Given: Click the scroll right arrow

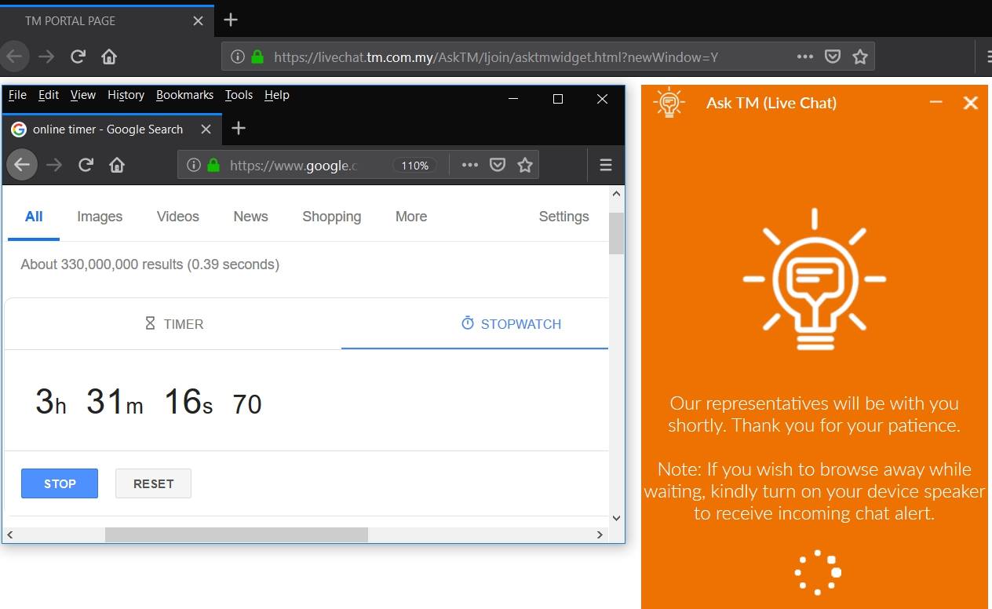Looking at the screenshot, I should point(600,534).
